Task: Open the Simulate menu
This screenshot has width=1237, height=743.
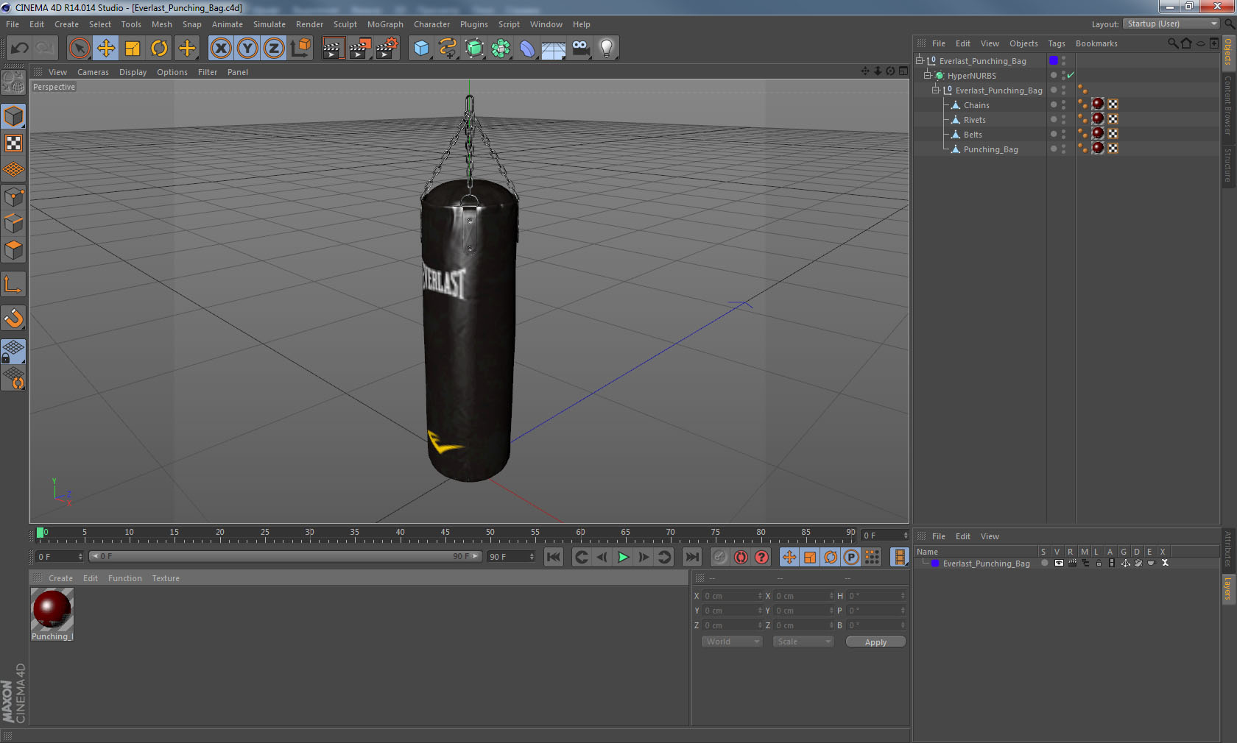Action: pyautogui.click(x=269, y=24)
